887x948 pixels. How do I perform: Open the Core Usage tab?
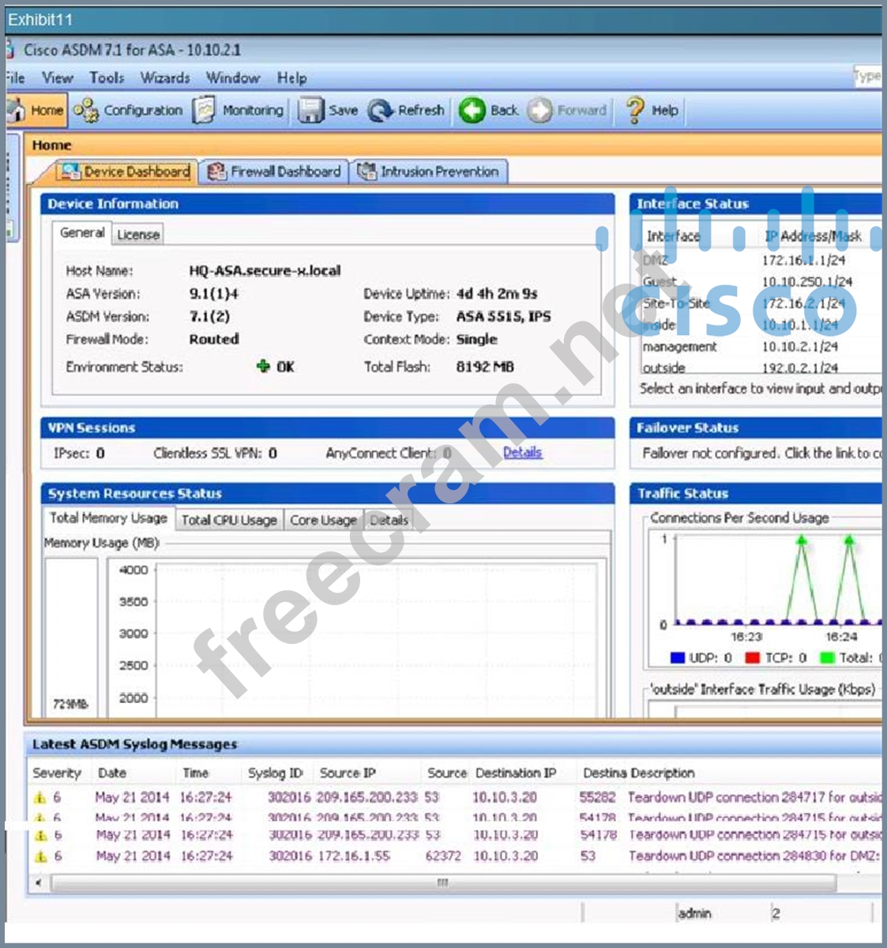pyautogui.click(x=323, y=520)
